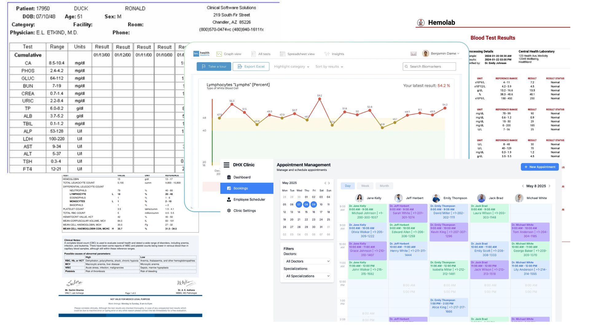Click the Export Excel button
This screenshot has width=590, height=332.
pyautogui.click(x=251, y=67)
